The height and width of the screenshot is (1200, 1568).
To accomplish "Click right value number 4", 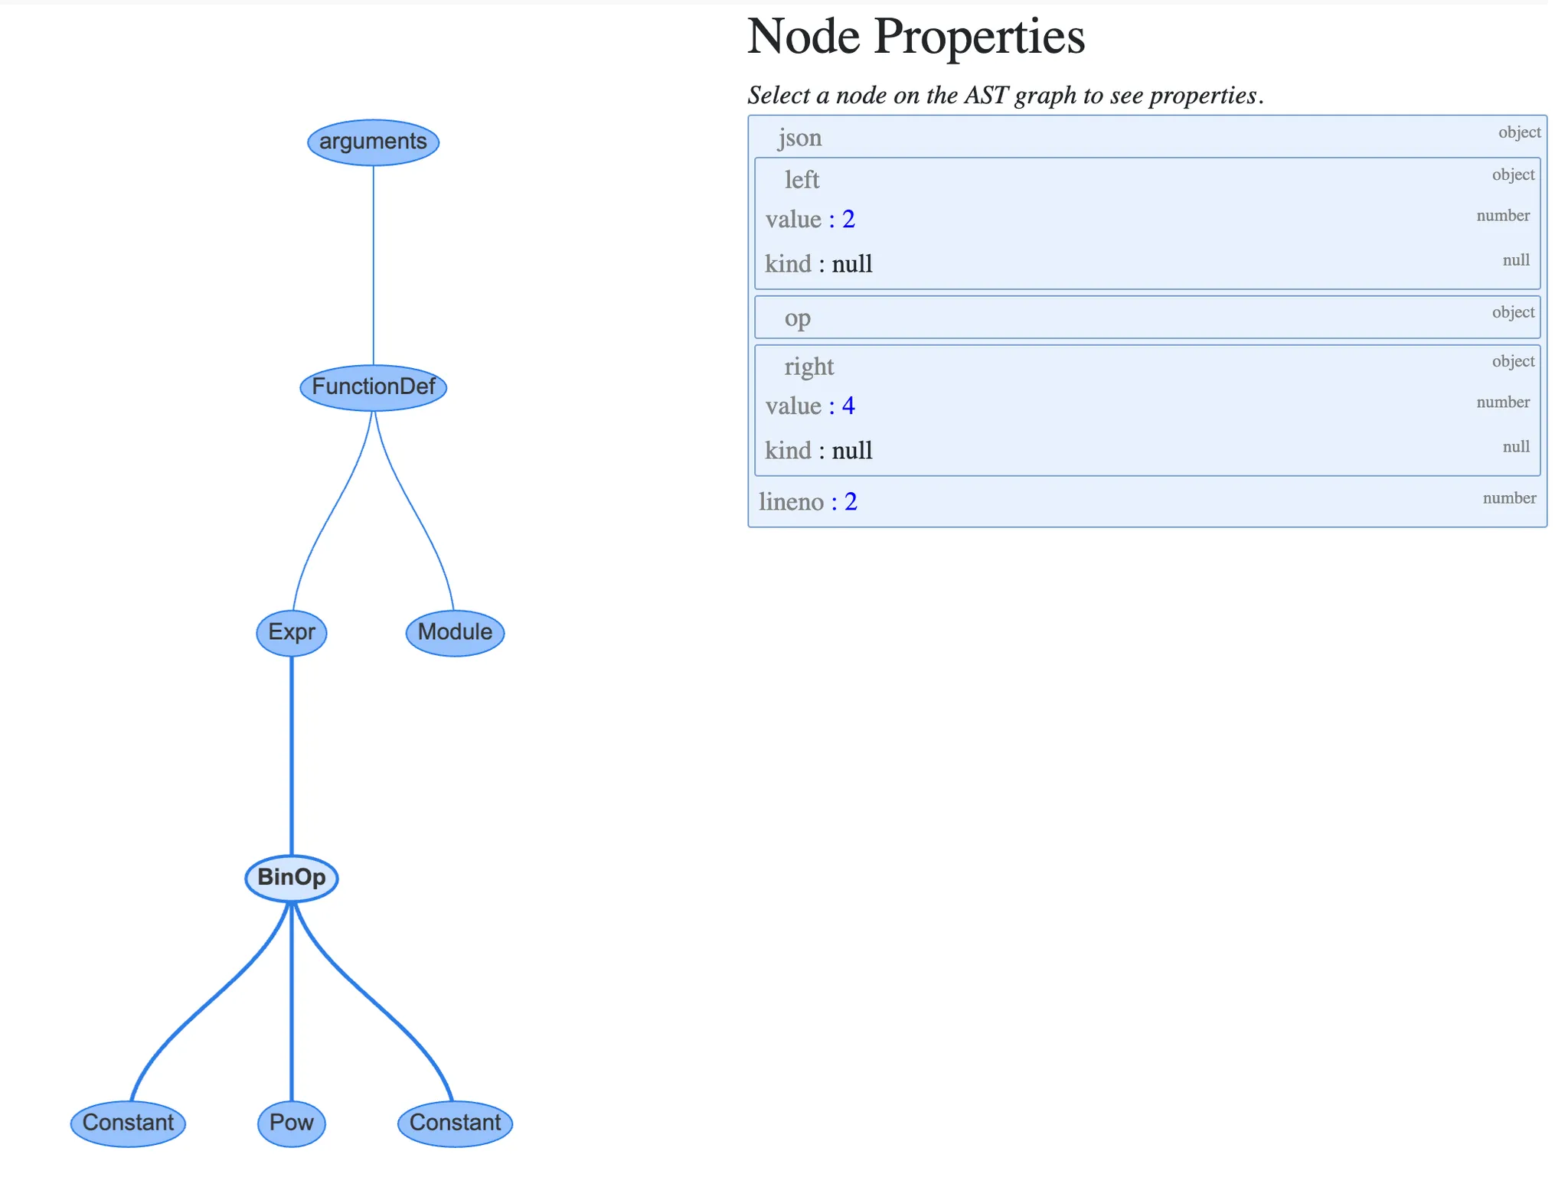I will (x=848, y=406).
